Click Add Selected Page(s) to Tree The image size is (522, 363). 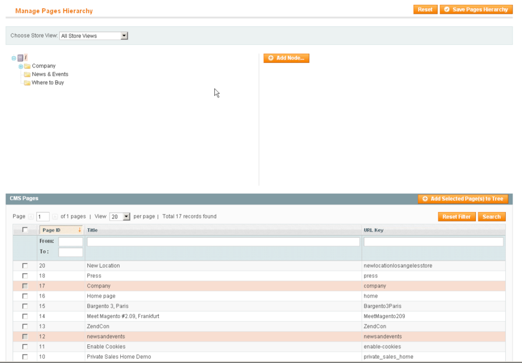[463, 199]
